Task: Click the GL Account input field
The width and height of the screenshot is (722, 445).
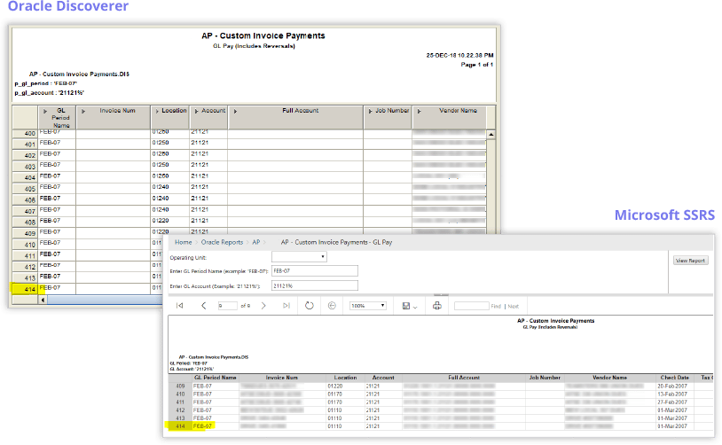Action: coord(315,285)
